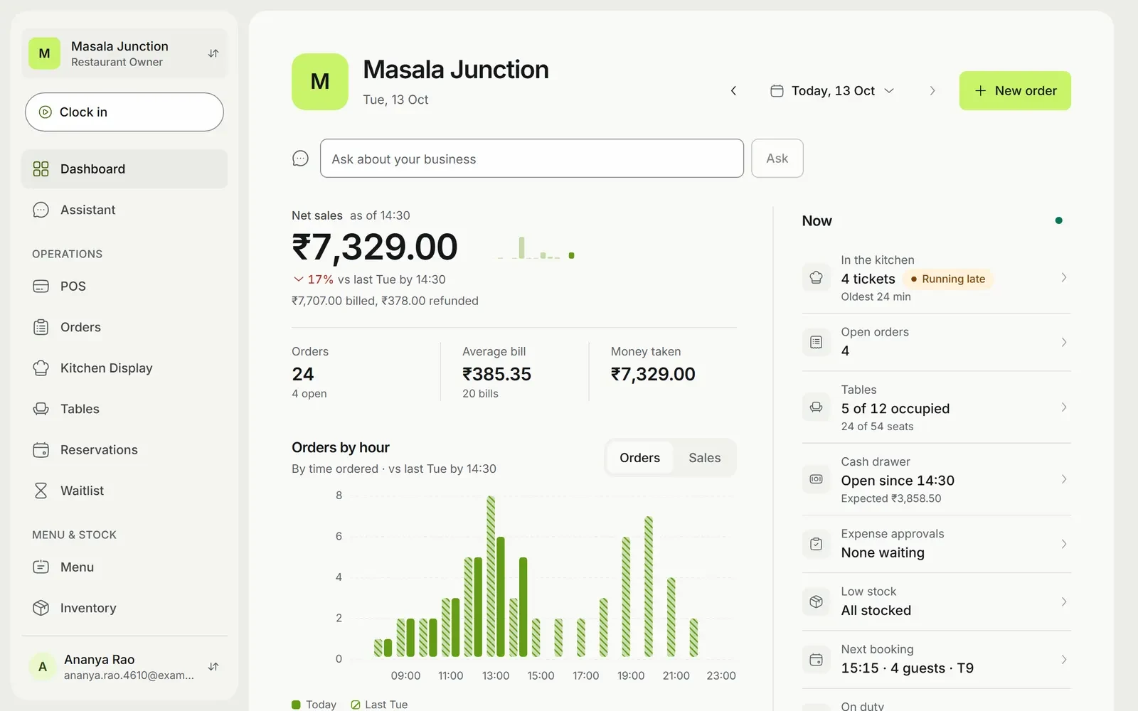Open the Dashboard from the sidebar

[124, 169]
